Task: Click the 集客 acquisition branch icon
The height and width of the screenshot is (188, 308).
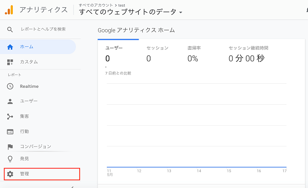Action: (x=10, y=117)
